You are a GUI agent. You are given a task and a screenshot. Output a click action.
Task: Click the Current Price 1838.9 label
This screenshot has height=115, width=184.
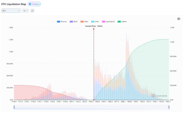94,26
